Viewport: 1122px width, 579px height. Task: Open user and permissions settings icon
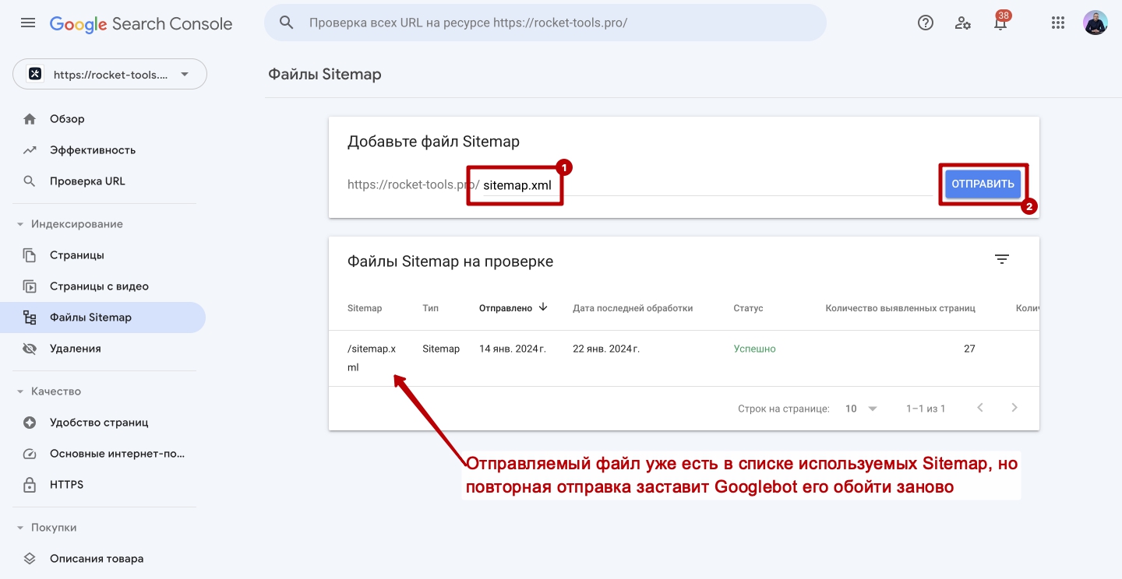click(x=963, y=23)
